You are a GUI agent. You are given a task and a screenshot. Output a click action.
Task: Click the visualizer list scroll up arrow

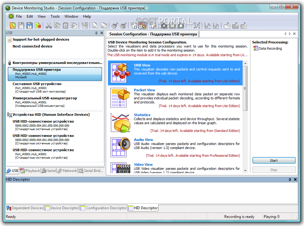245,63
